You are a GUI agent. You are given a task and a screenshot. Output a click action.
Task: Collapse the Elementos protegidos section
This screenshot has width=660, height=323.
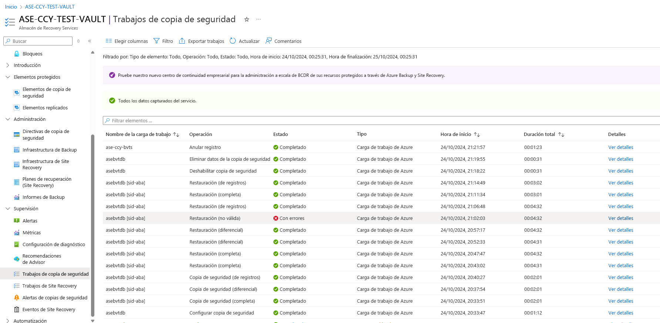(8, 77)
